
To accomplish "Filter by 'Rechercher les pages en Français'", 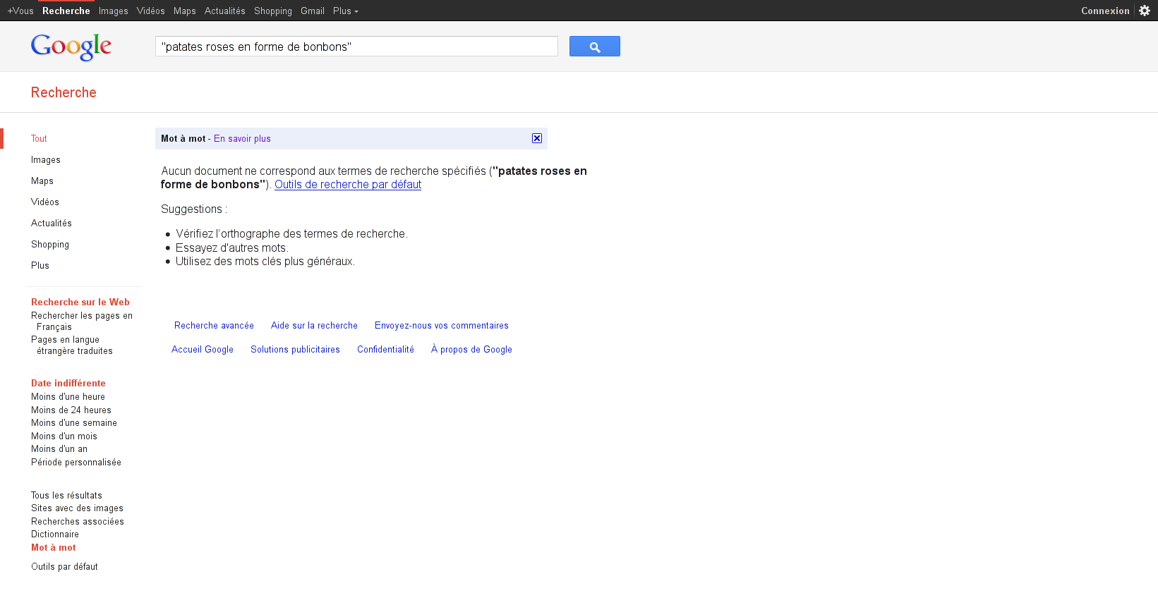I will click(82, 322).
